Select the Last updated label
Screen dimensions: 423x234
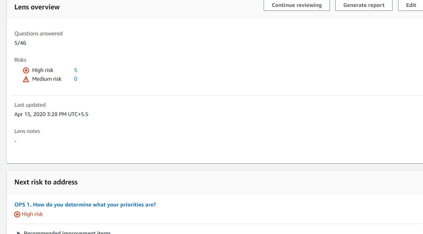30,105
